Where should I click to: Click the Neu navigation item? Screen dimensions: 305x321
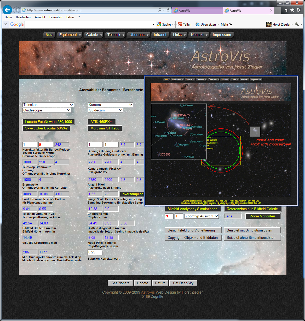[x=49, y=35]
